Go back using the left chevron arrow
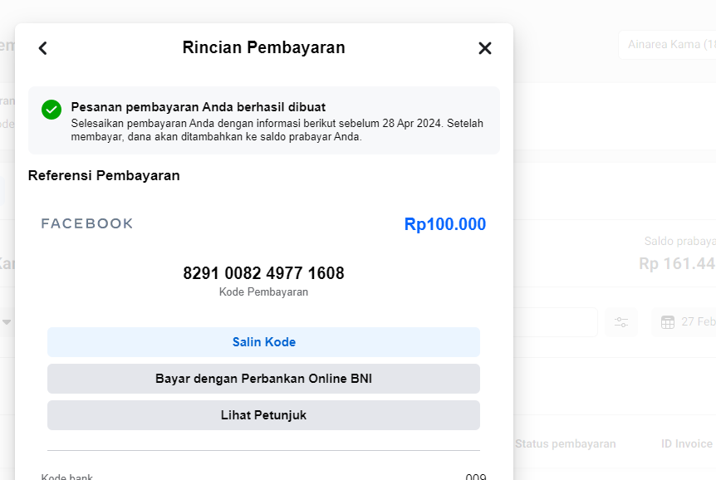716x480 pixels. point(43,48)
